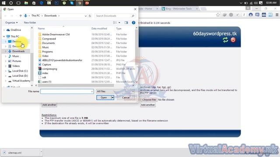Click the Cancel button

[x=126, y=98]
